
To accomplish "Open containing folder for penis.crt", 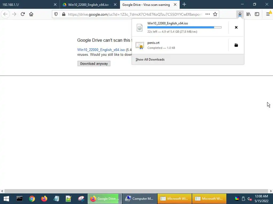I will click(236, 45).
